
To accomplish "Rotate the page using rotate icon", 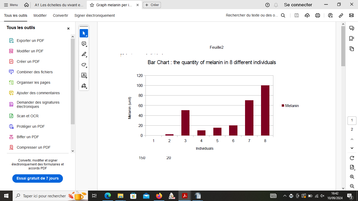I will click(x=352, y=158).
